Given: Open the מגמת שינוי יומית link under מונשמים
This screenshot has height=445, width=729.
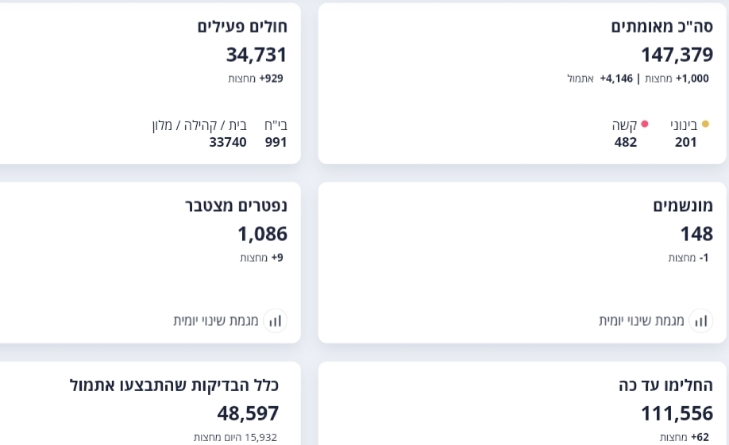Looking at the screenshot, I should (x=642, y=320).
